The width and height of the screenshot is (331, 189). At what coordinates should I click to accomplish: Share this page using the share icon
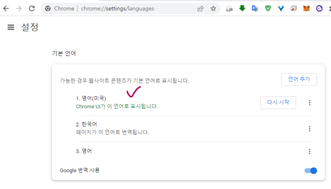coord(200,8)
